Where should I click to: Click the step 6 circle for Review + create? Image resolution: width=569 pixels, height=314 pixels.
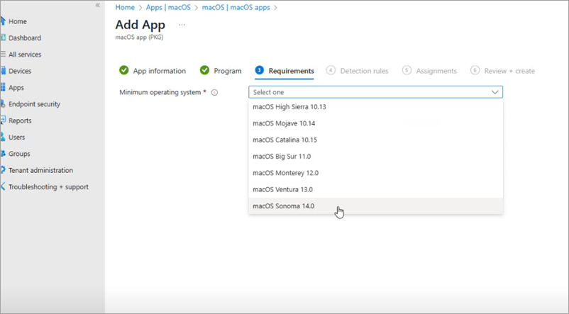click(x=475, y=70)
